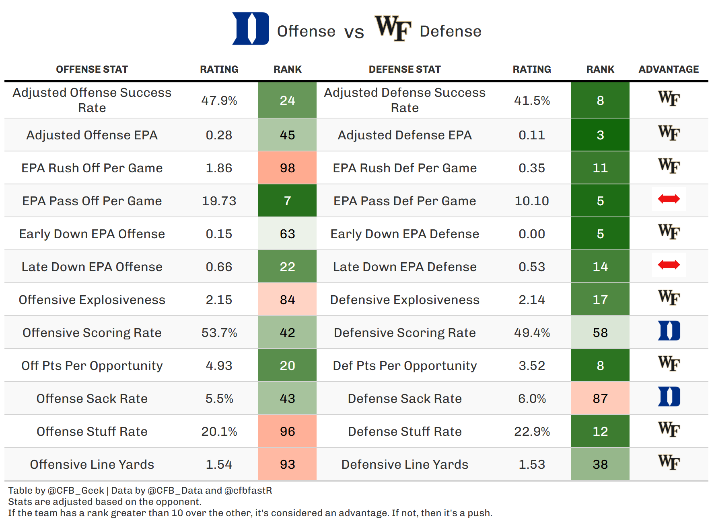Click the Offensive Explosiveness stat label
712x527 pixels.
pyautogui.click(x=92, y=300)
